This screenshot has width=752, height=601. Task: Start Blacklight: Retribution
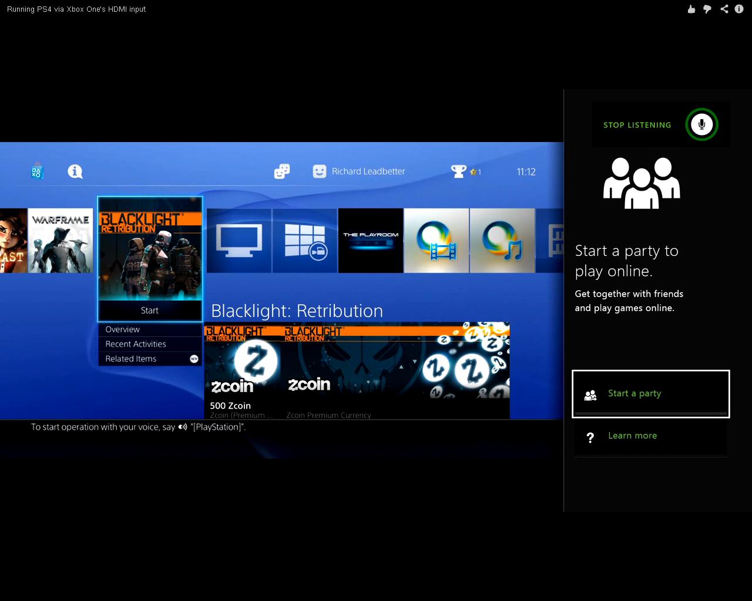click(150, 310)
